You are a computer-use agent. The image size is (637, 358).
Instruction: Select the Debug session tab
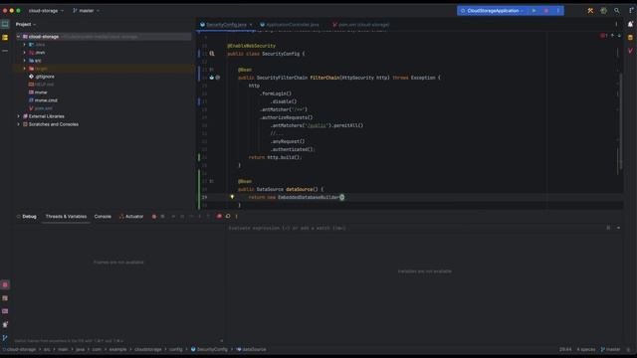pyautogui.click(x=27, y=217)
